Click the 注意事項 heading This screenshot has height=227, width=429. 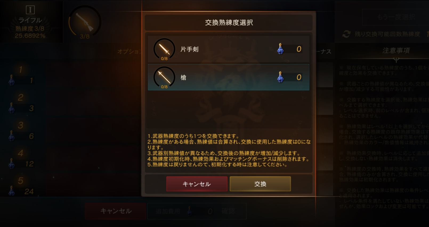pyautogui.click(x=396, y=51)
